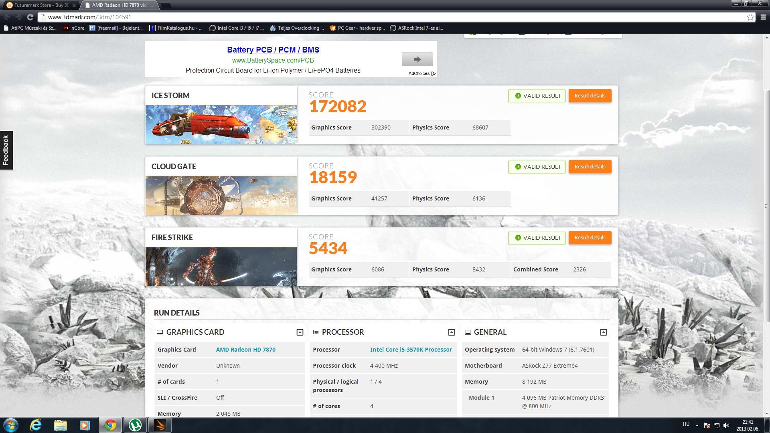Click the page vertical scrollbar

coord(766,206)
